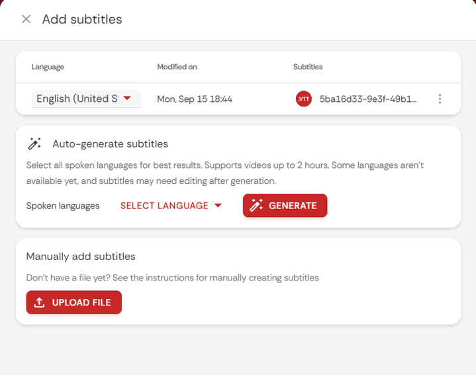Click the caret arrow after SELECT LANGUAGE
Viewport: 476px width, 375px height.
click(218, 206)
